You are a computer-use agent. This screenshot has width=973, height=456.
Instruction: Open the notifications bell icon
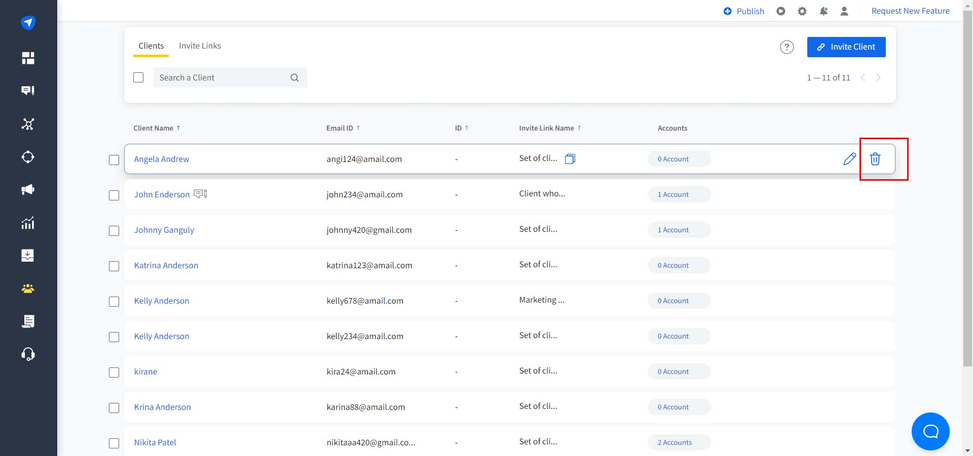[824, 11]
